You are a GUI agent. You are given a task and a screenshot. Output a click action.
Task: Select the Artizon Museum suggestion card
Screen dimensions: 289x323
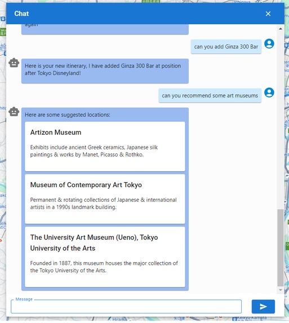click(x=105, y=146)
